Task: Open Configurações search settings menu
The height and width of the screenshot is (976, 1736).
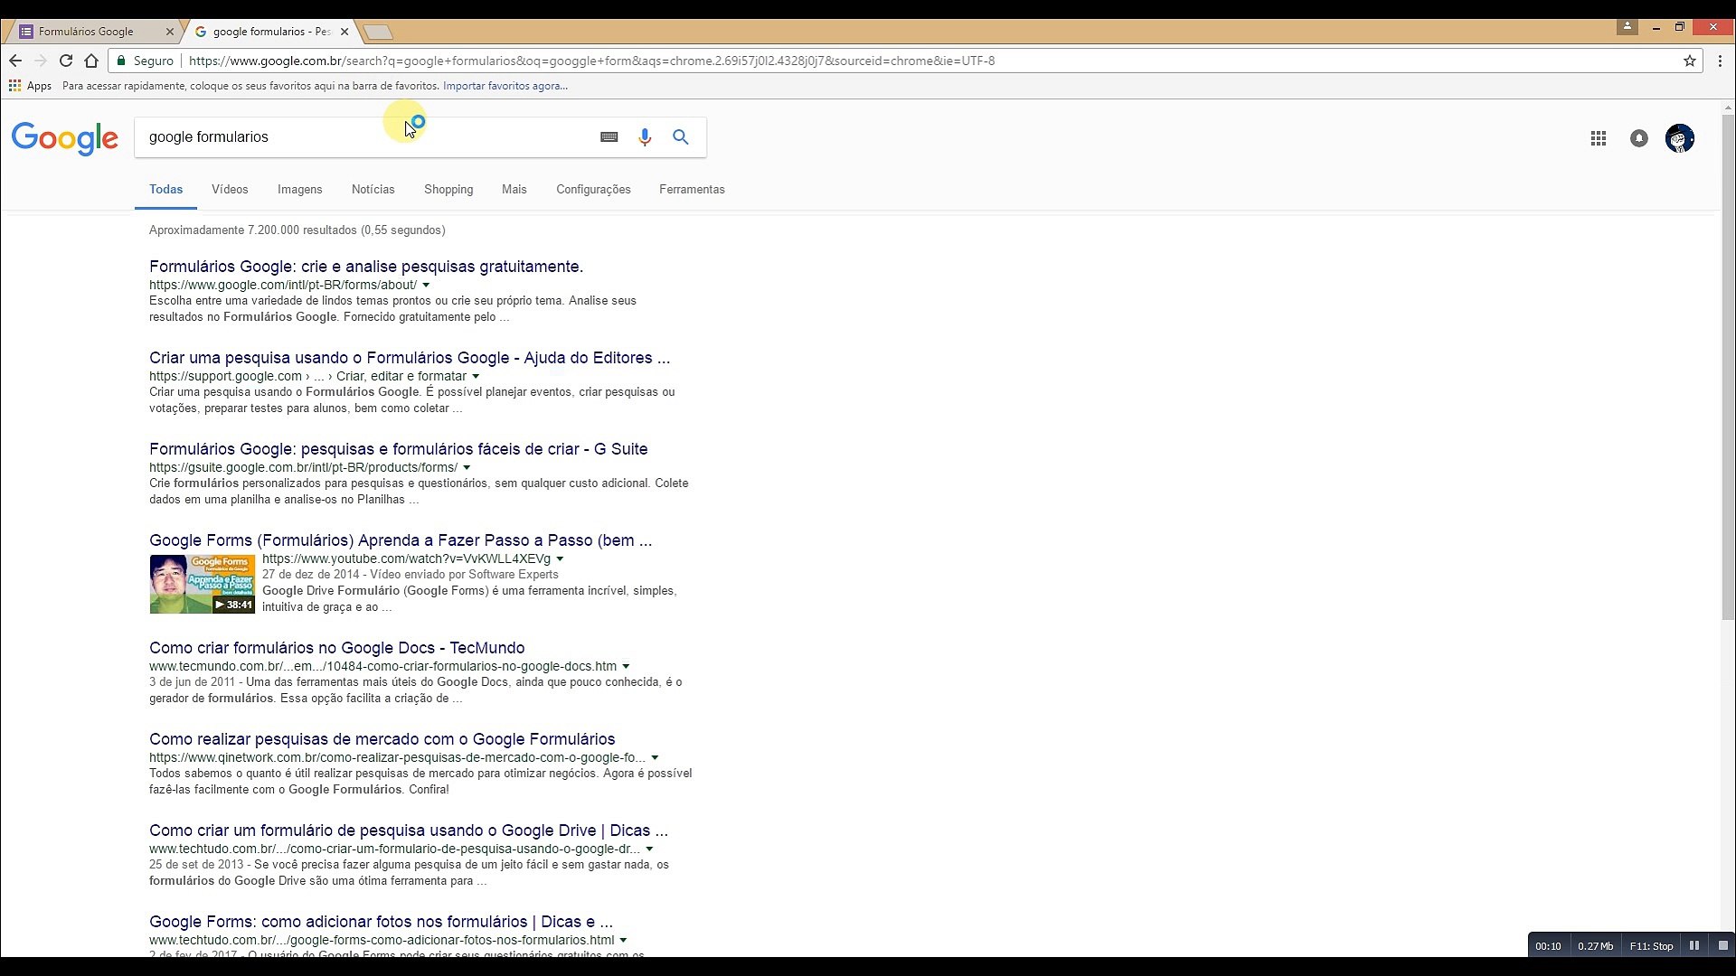Action: point(593,190)
